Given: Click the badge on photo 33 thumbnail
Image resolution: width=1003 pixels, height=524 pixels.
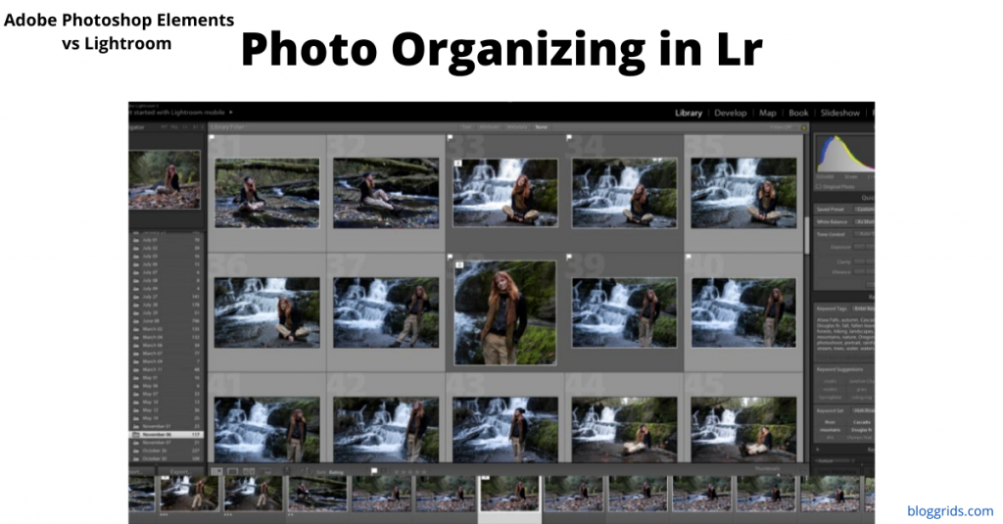Looking at the screenshot, I should 458,164.
